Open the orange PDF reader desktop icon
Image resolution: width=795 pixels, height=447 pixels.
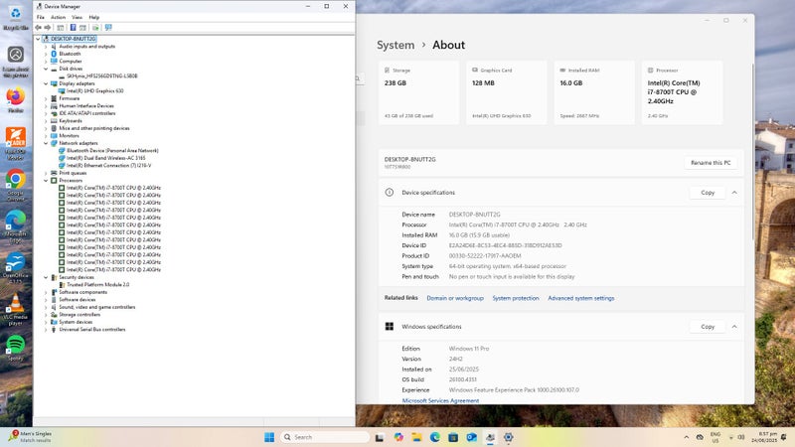click(16, 143)
